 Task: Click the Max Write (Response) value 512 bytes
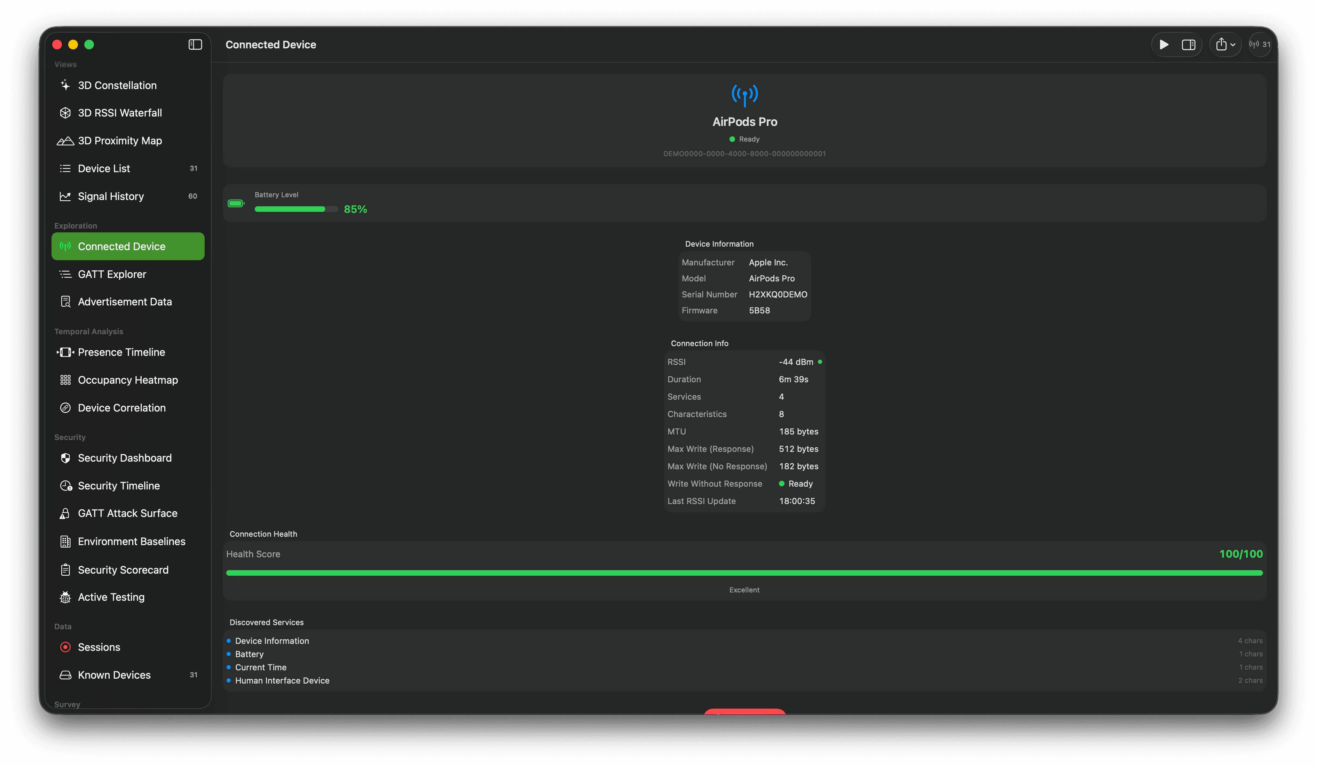click(798, 449)
